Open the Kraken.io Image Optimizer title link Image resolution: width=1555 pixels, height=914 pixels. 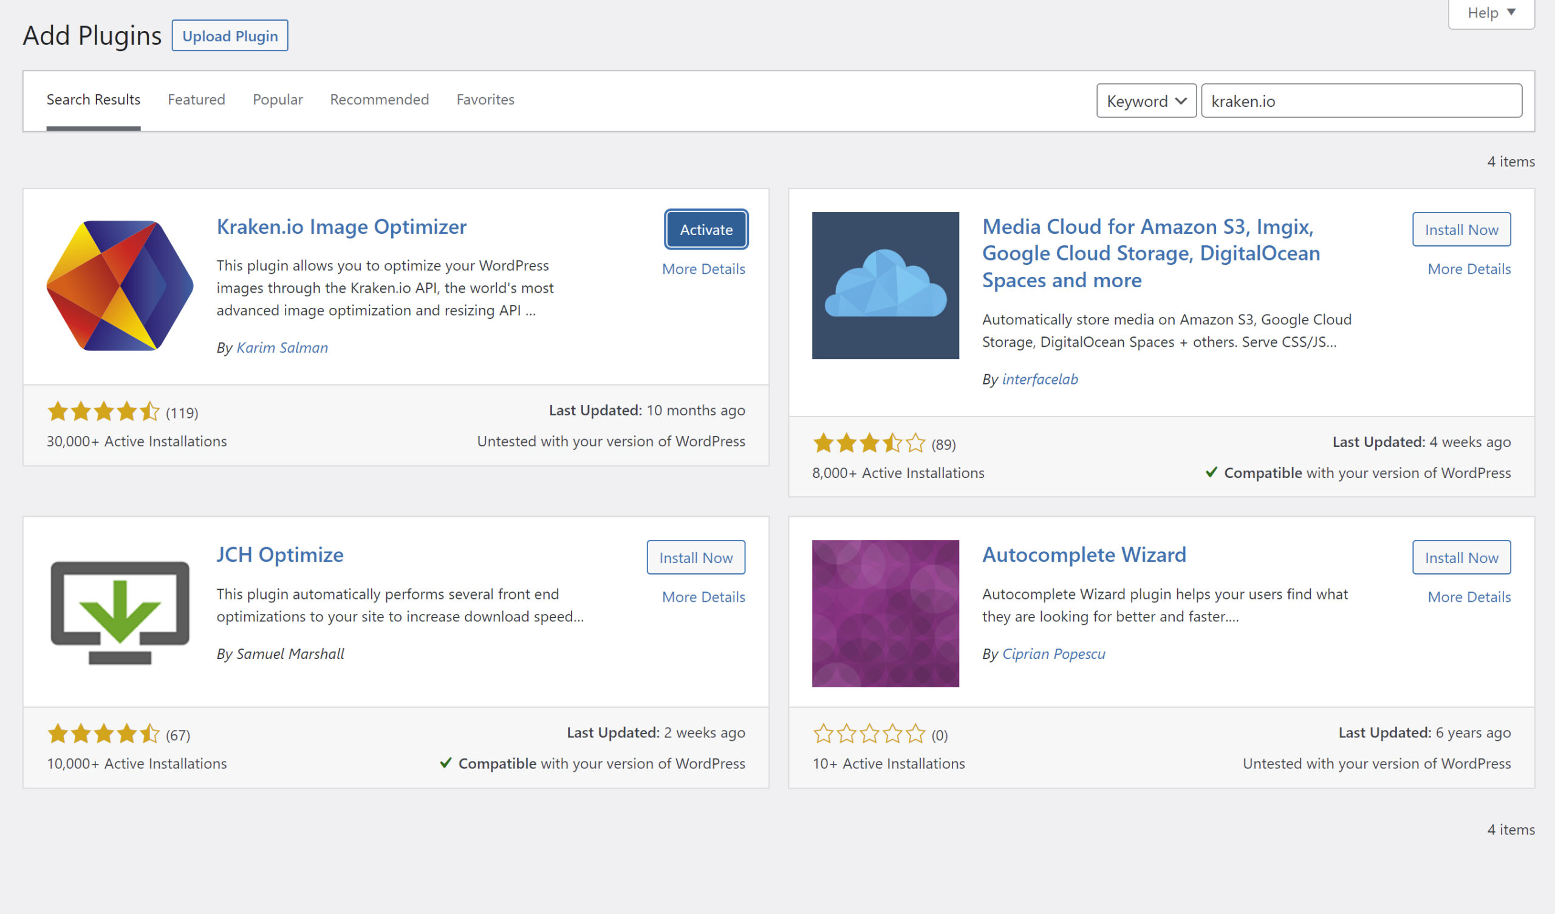pyautogui.click(x=341, y=227)
